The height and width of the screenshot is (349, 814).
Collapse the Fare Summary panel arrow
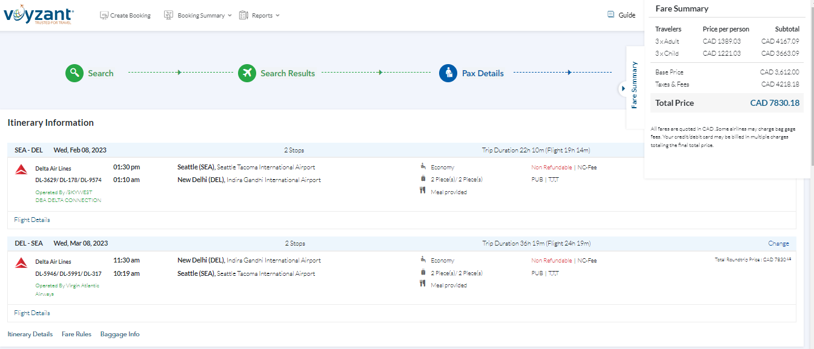[x=623, y=88]
